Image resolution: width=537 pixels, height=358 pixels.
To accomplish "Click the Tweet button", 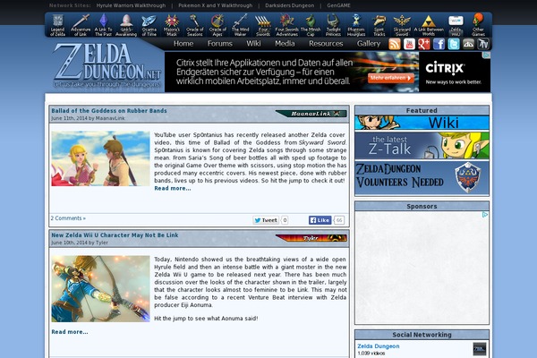I will (266, 220).
